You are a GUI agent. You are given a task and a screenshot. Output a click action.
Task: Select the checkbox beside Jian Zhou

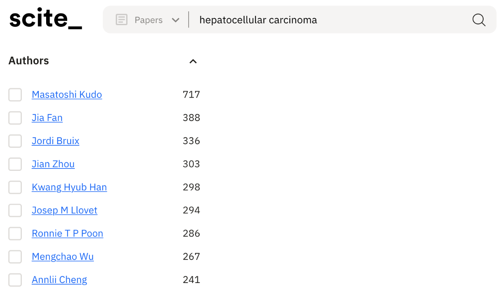click(15, 164)
